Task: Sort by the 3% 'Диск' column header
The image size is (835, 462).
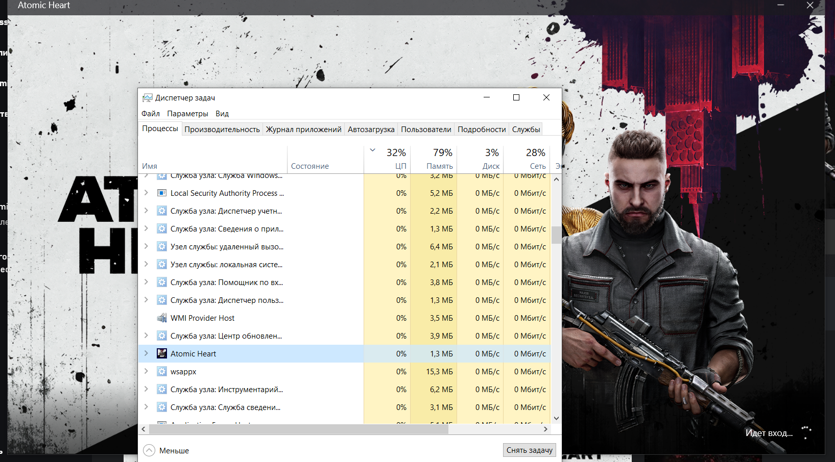Action: pos(480,160)
